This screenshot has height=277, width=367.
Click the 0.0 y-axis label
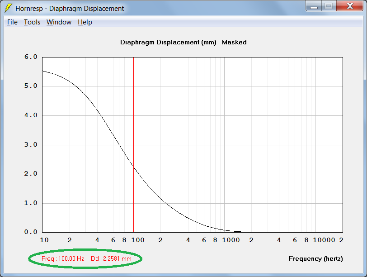(x=31, y=232)
